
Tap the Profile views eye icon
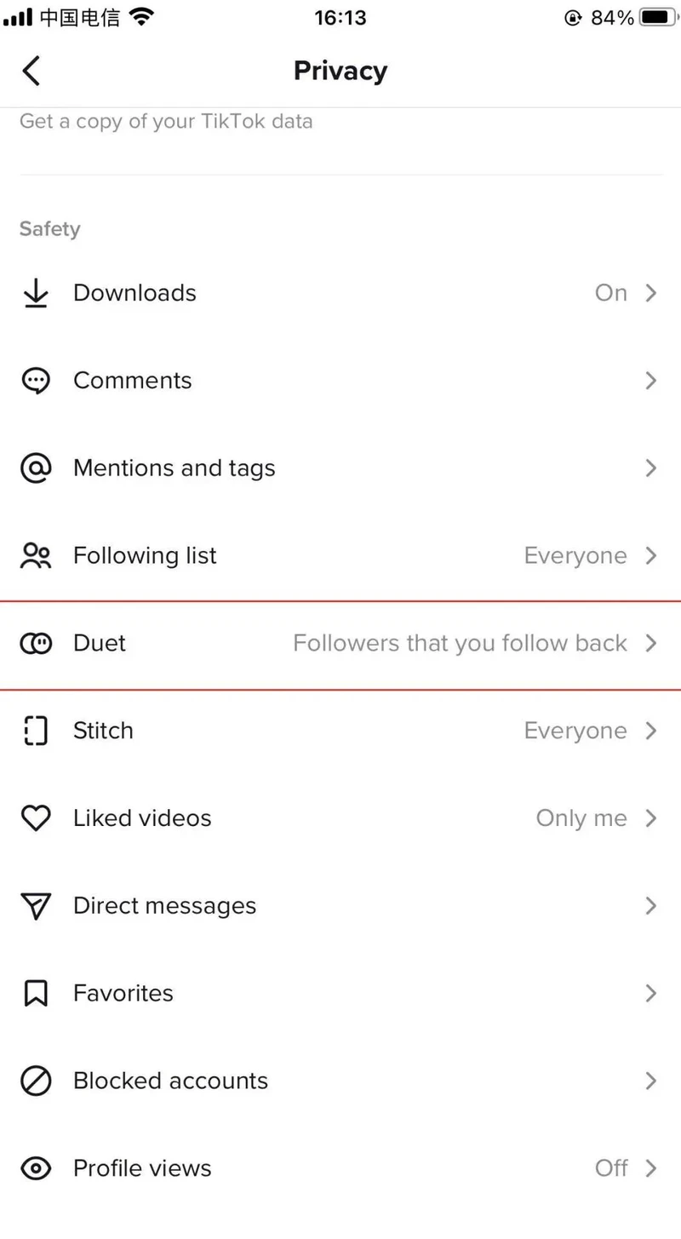pyautogui.click(x=36, y=1168)
